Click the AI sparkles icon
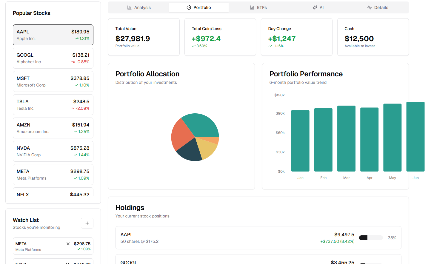The width and height of the screenshot is (431, 264). tap(315, 7)
